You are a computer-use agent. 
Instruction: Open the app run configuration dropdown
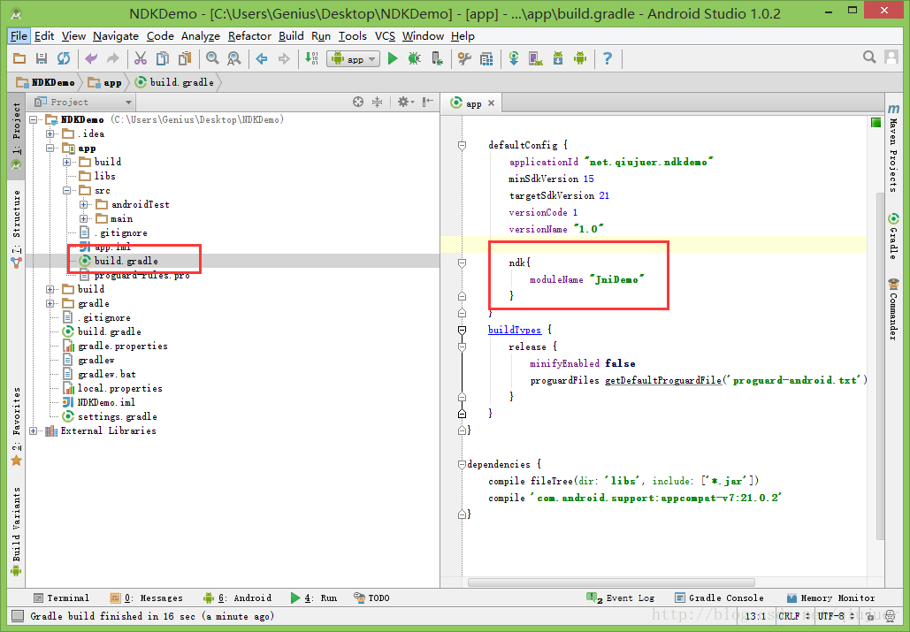(354, 58)
